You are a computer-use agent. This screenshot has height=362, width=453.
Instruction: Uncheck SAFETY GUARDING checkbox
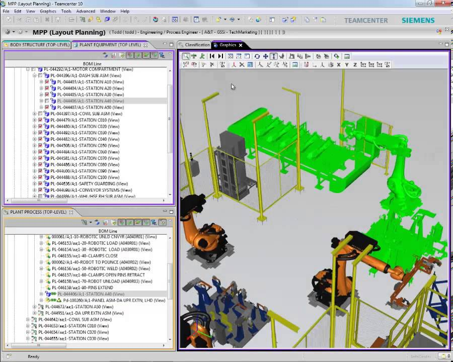coord(40,184)
